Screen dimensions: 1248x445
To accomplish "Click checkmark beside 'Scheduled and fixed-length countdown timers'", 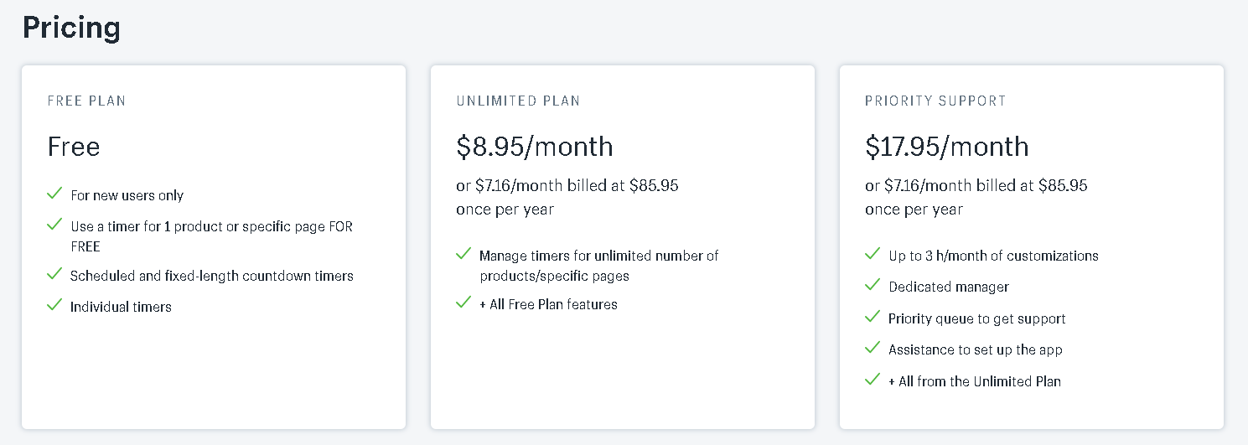I will (x=54, y=274).
